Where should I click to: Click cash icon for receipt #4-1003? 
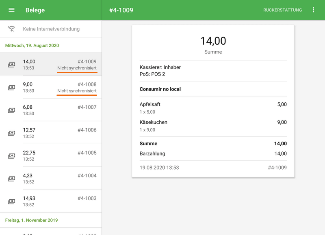(x=11, y=201)
